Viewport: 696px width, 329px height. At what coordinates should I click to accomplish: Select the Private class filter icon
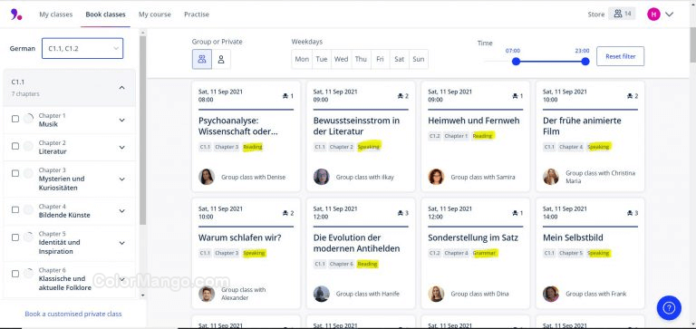click(x=221, y=59)
